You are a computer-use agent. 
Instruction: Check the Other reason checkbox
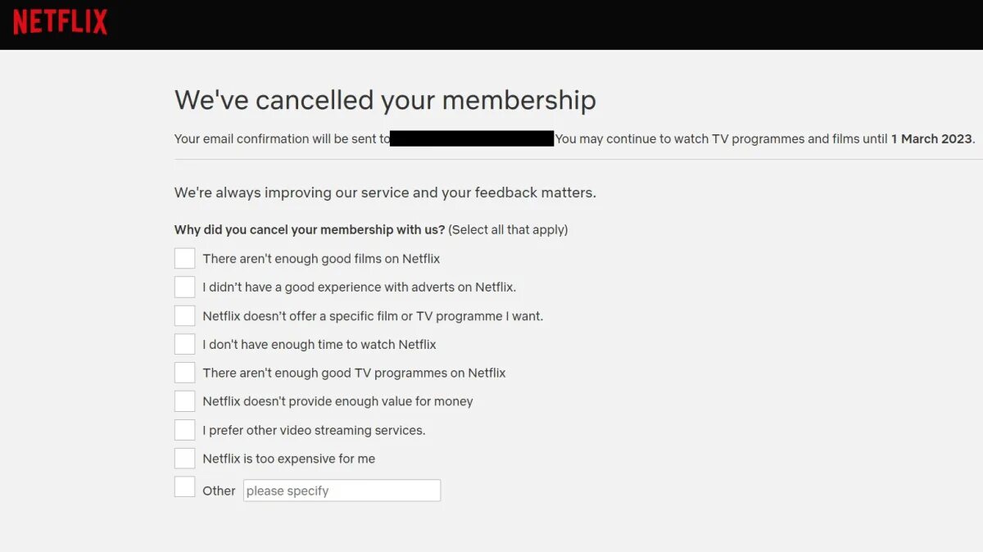pyautogui.click(x=185, y=486)
